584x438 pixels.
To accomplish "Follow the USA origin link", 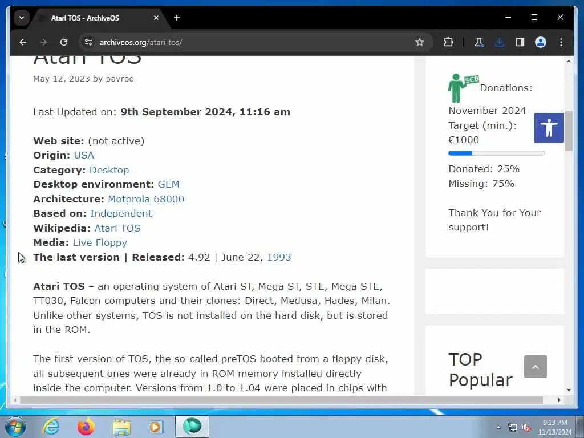I will (84, 155).
